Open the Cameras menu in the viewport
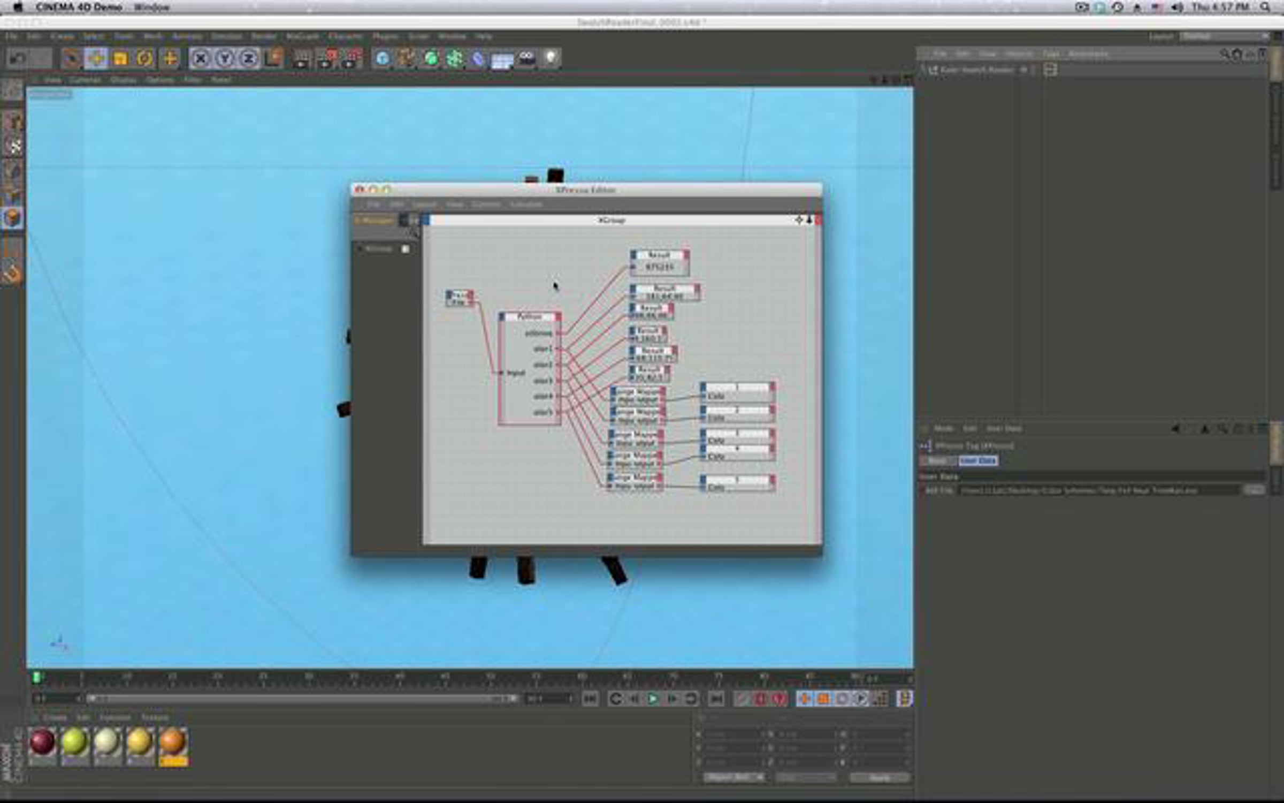The width and height of the screenshot is (1284, 803). pyautogui.click(x=85, y=80)
